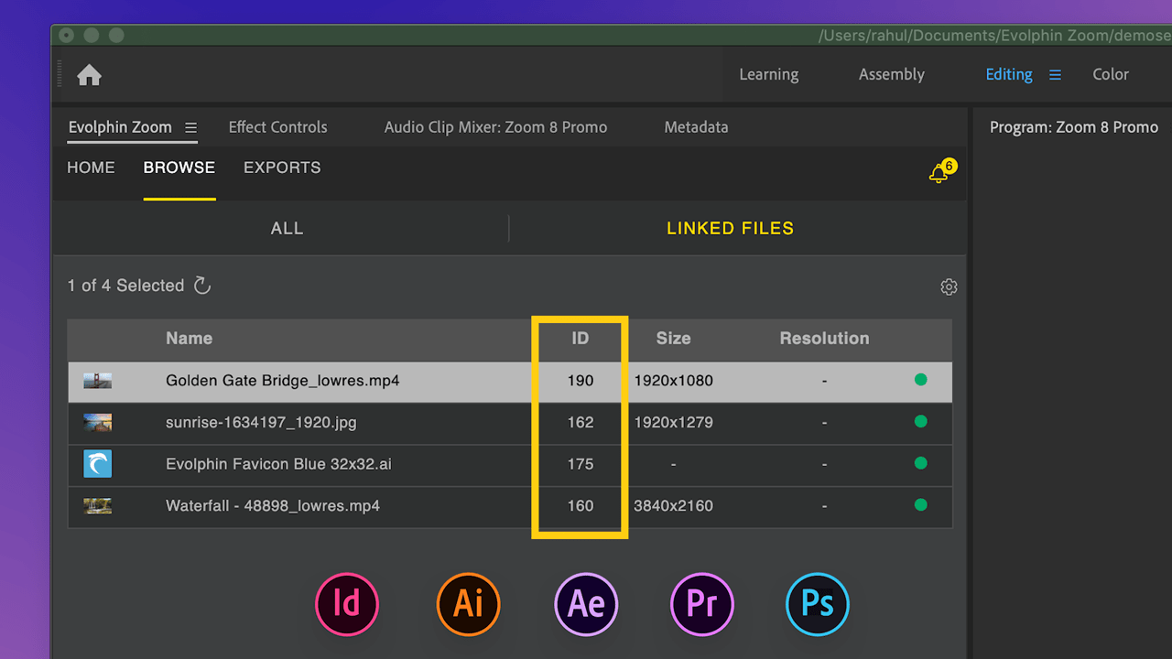Viewport: 1172px width, 659px height.
Task: Switch to the Learning workspace
Action: pyautogui.click(x=768, y=74)
